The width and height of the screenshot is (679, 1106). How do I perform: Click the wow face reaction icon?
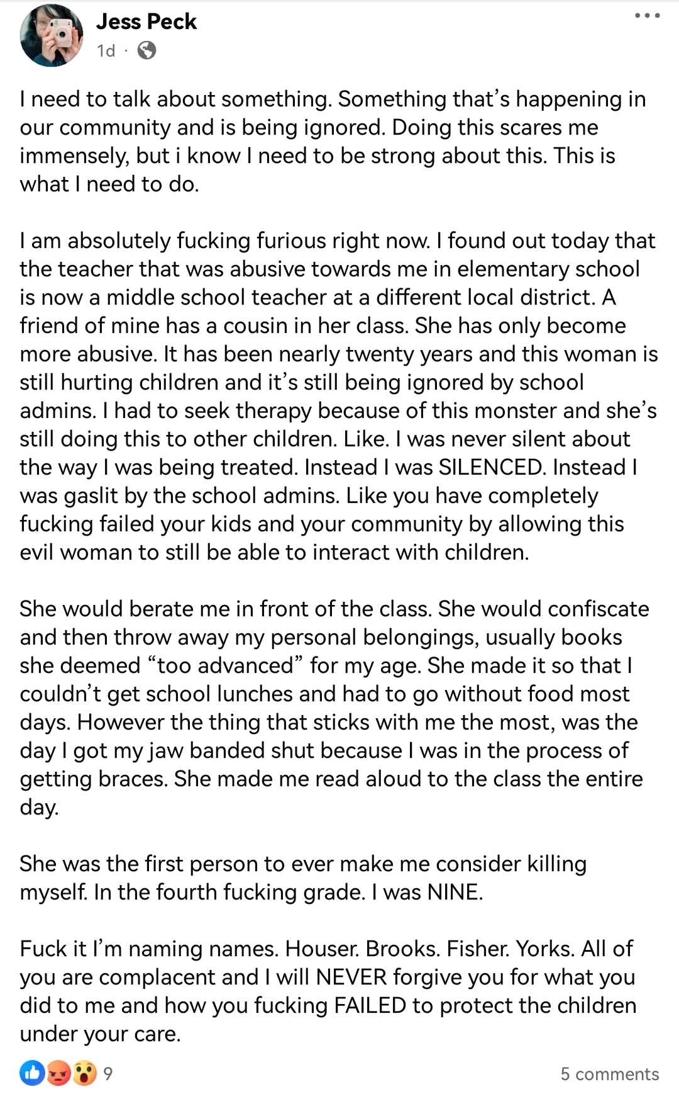coord(85,1073)
